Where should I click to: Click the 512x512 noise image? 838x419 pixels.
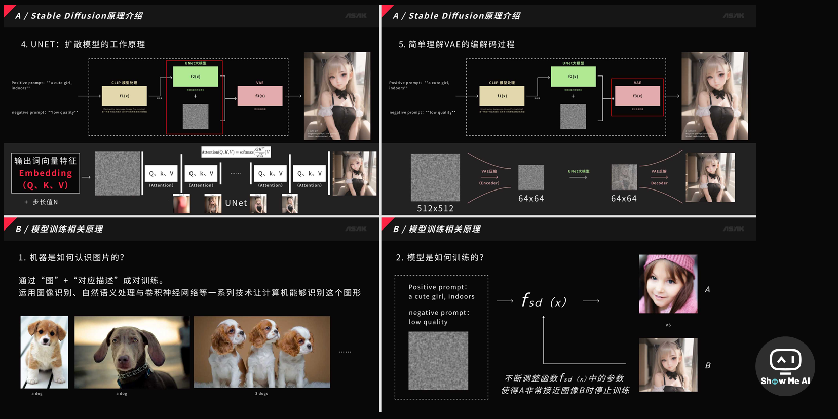435,177
